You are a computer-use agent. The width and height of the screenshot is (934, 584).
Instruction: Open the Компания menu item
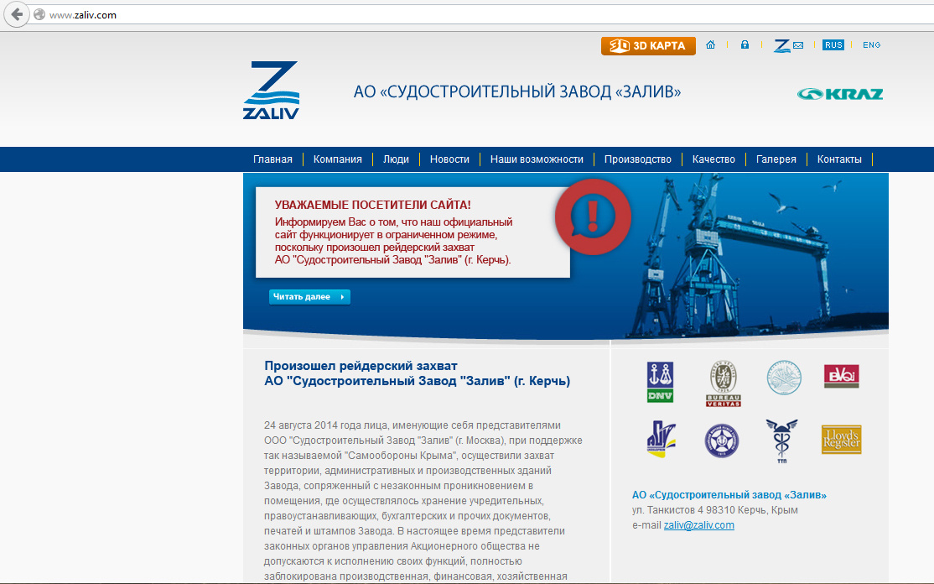[x=338, y=159]
